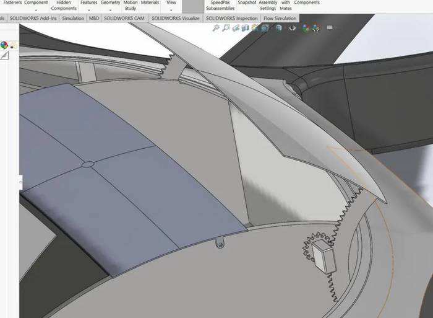Select the Previous View icon
The height and width of the screenshot is (318, 433).
[x=236, y=28]
